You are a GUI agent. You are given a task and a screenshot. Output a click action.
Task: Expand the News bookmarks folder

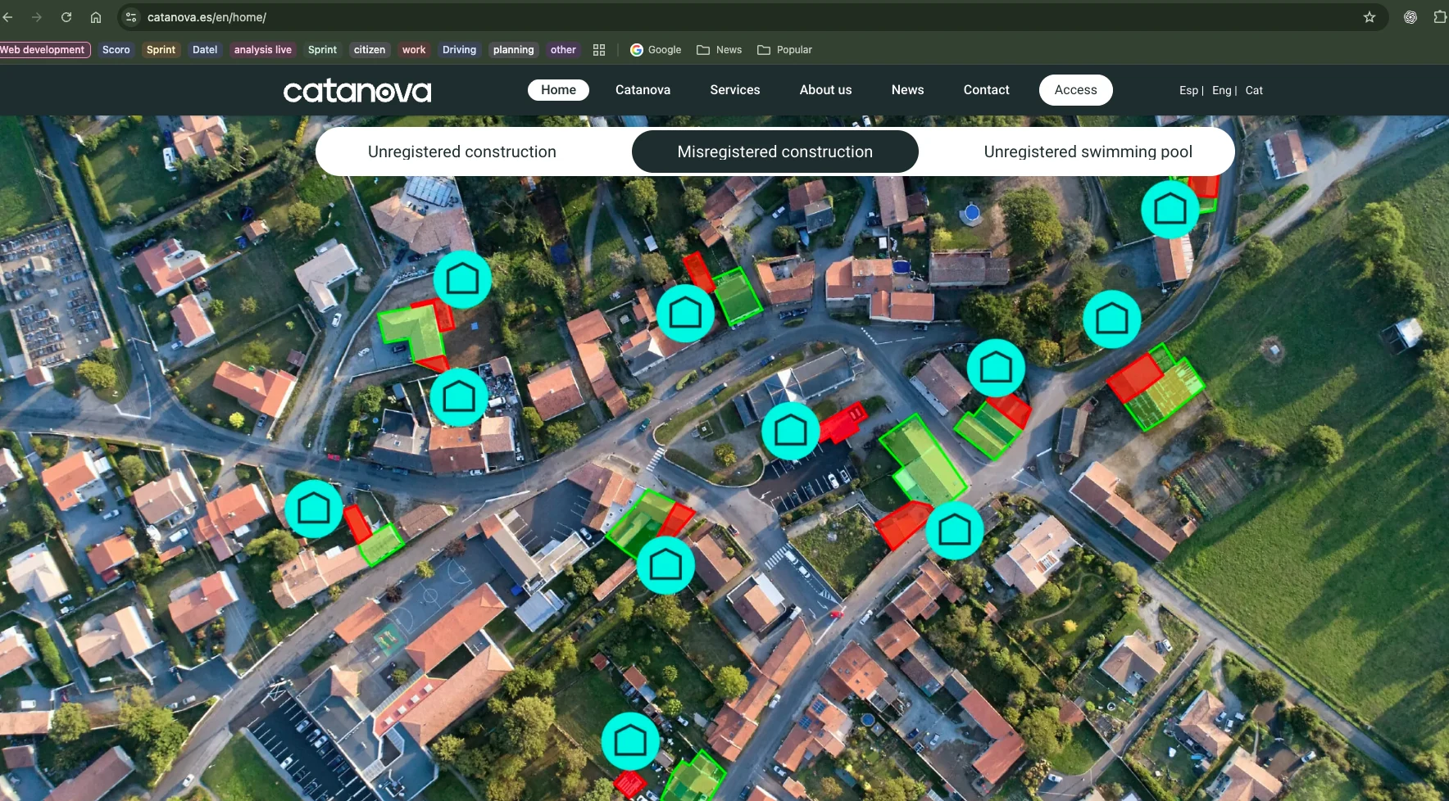(x=720, y=50)
